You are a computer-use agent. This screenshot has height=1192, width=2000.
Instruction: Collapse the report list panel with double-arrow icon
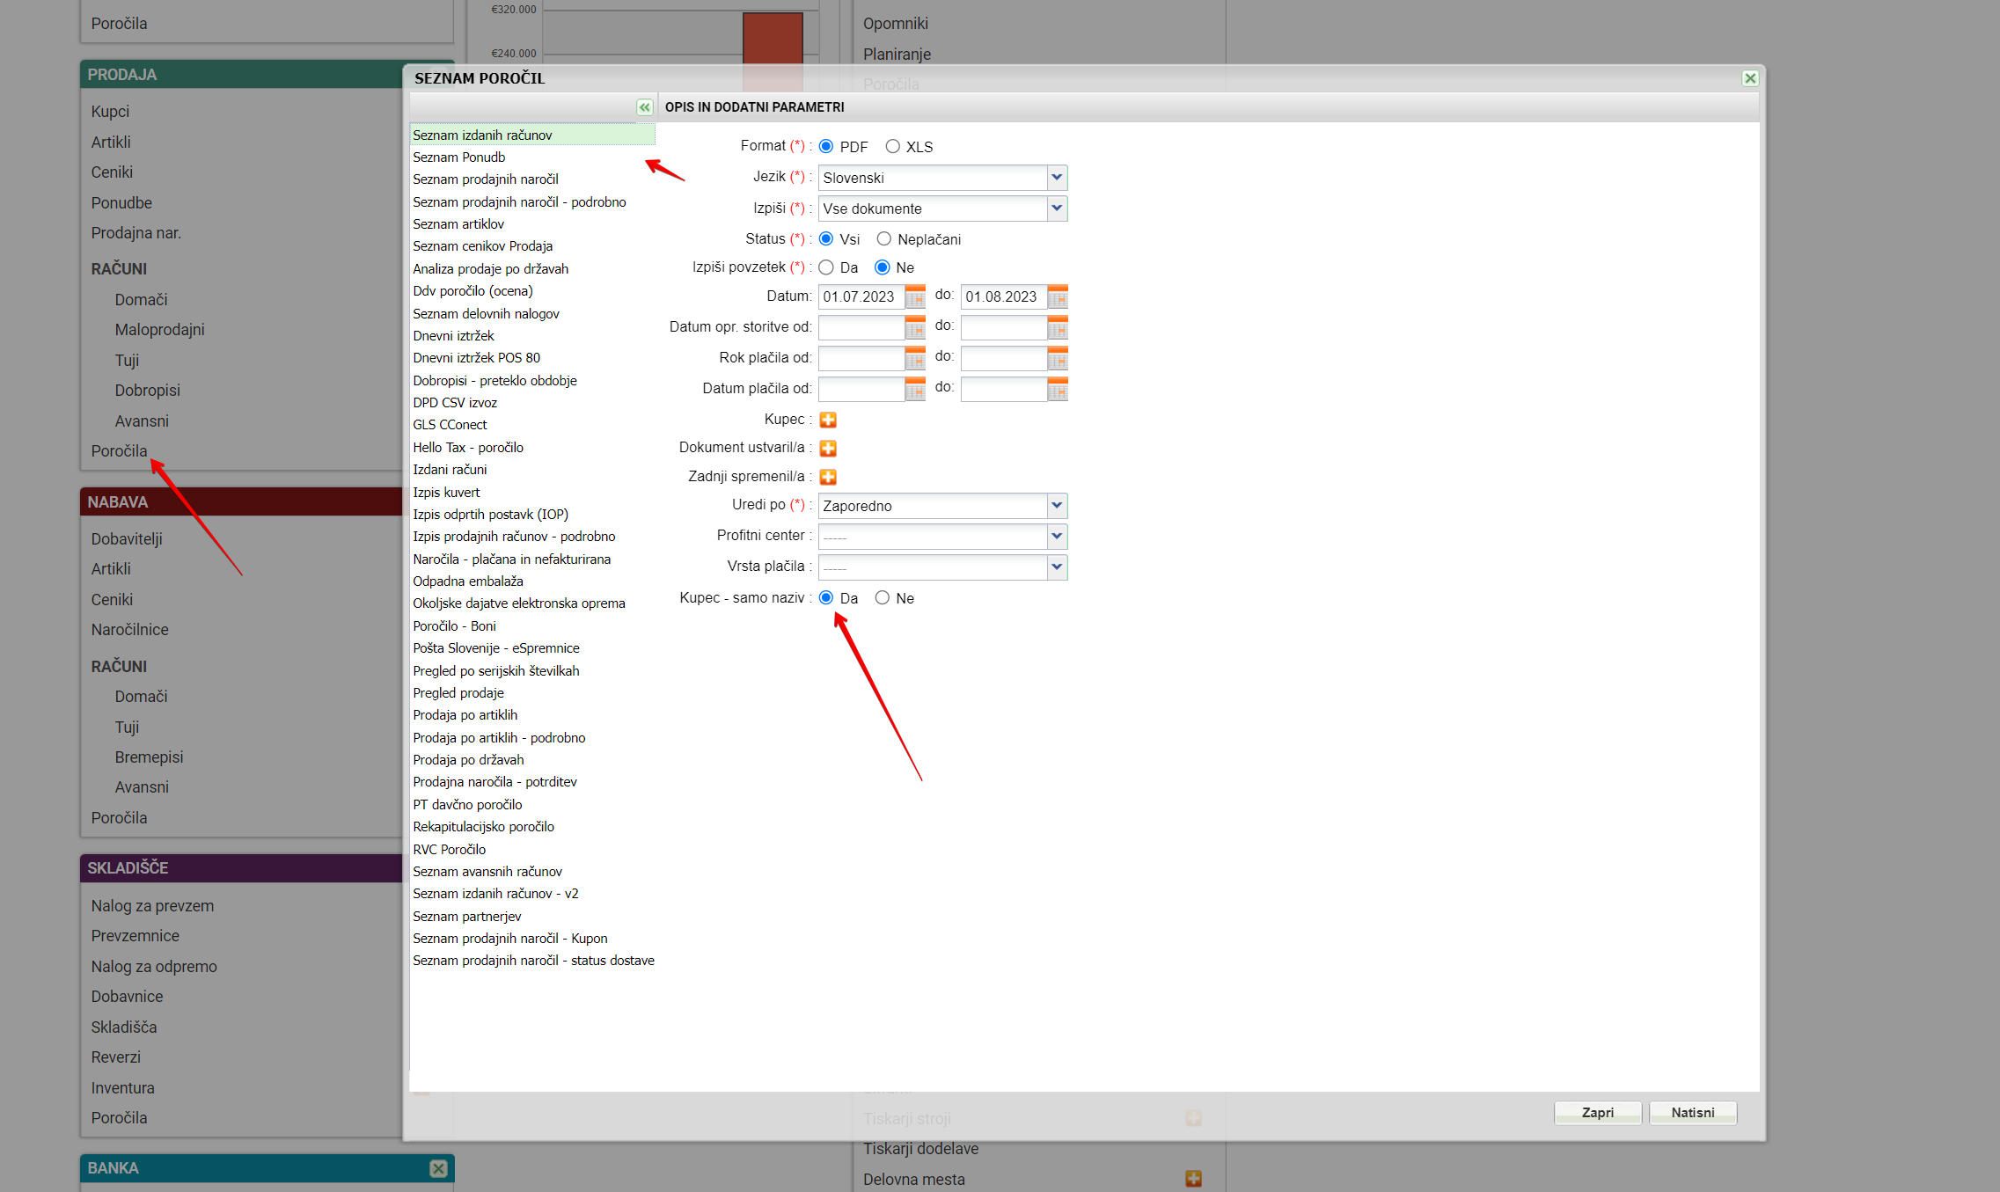(x=644, y=107)
